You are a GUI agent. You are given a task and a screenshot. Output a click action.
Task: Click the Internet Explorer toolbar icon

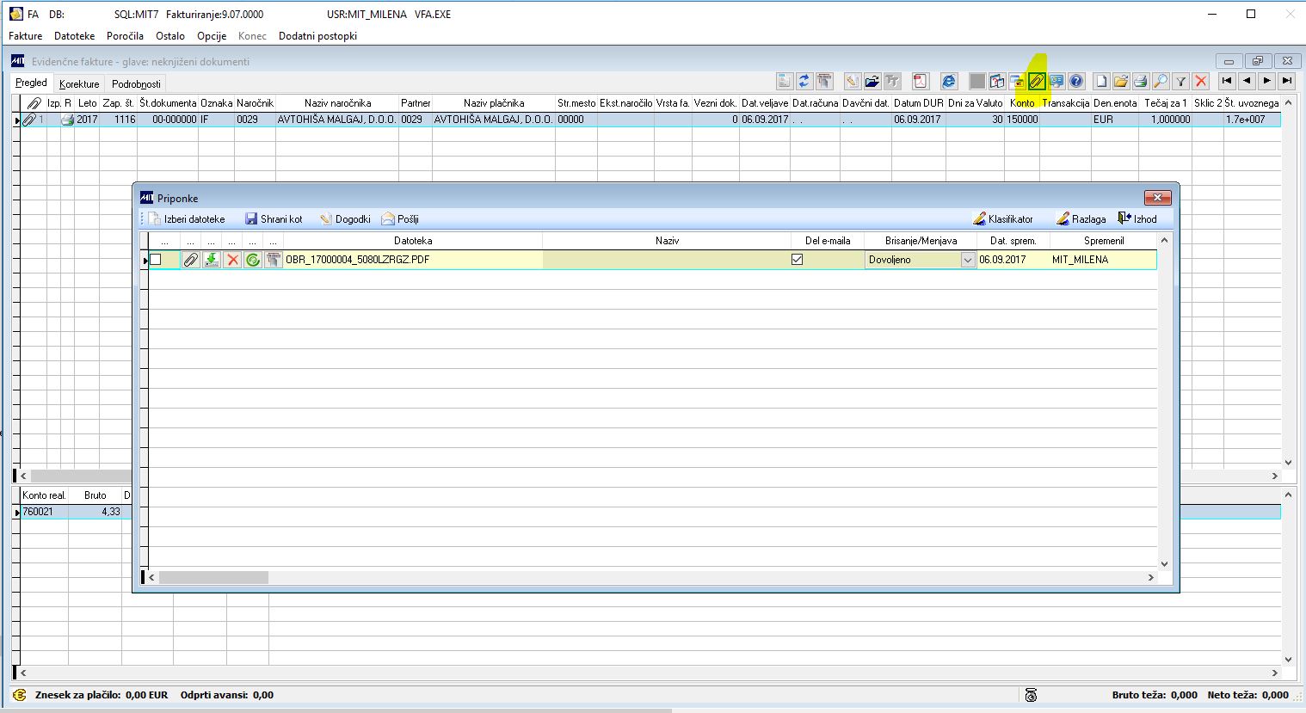click(x=949, y=82)
